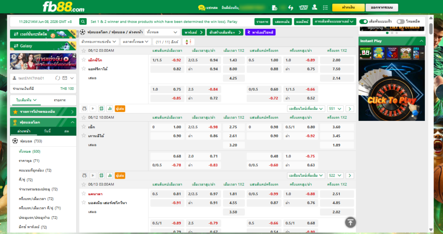Click the soccer ball icon beside ฟุตบอล (733)
Viewport: 443px width, 234px height.
[x=15, y=141]
